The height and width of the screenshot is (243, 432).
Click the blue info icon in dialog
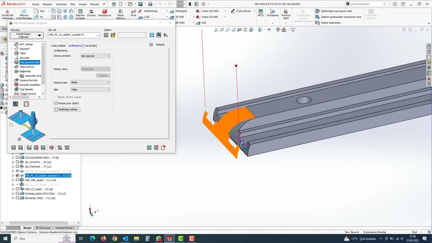click(x=152, y=35)
